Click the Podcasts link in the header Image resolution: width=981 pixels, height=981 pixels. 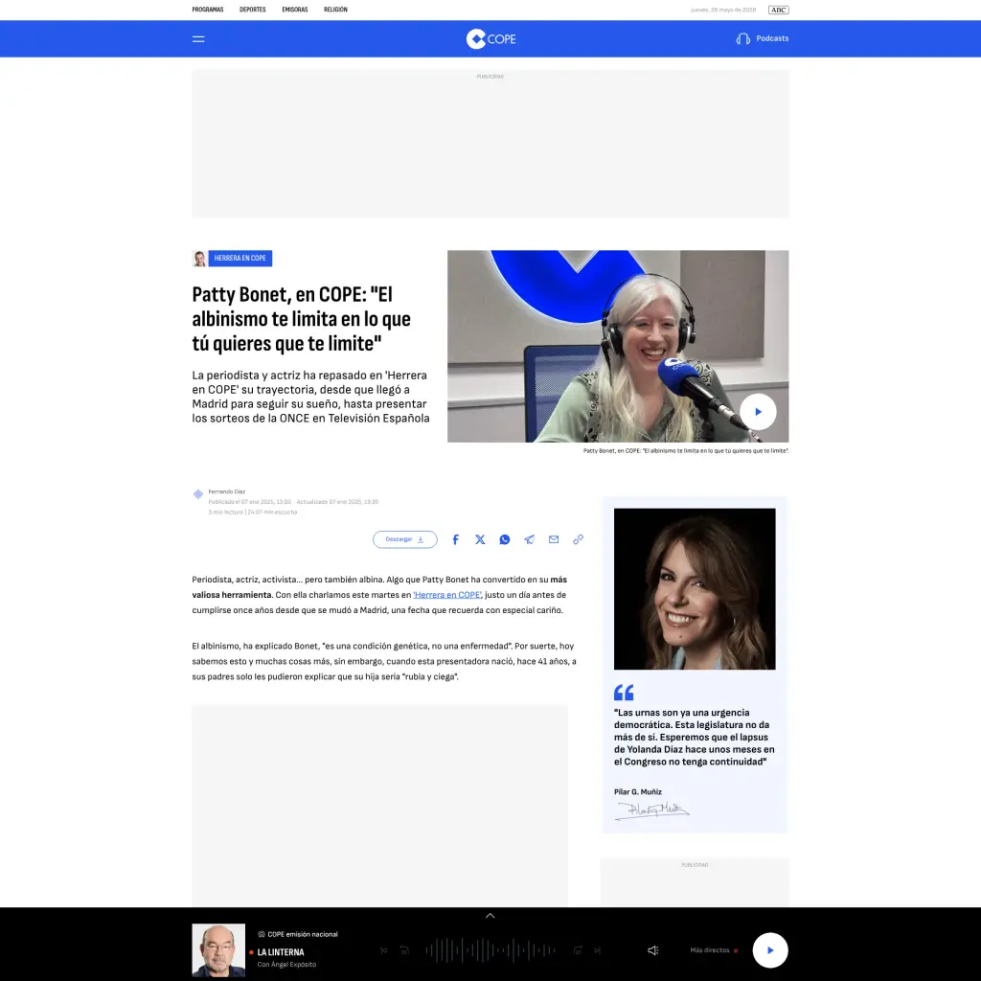[772, 38]
